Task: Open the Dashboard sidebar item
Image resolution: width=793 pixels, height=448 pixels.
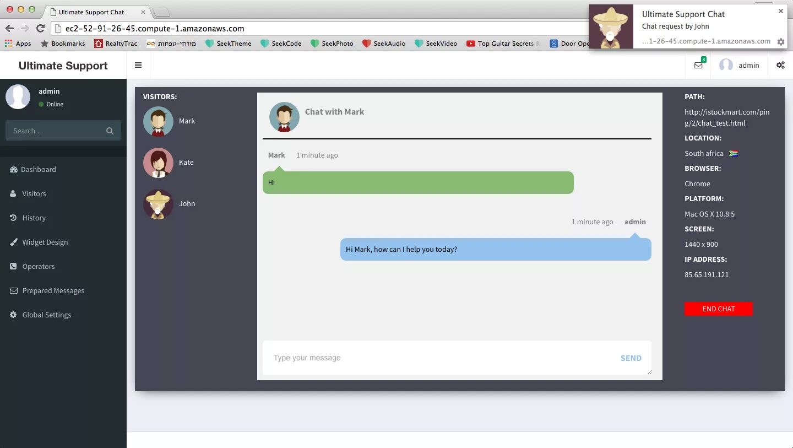Action: 63,169
